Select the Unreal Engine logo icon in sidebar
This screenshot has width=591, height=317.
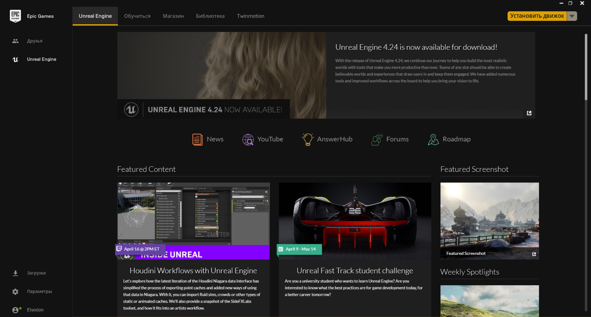point(15,59)
